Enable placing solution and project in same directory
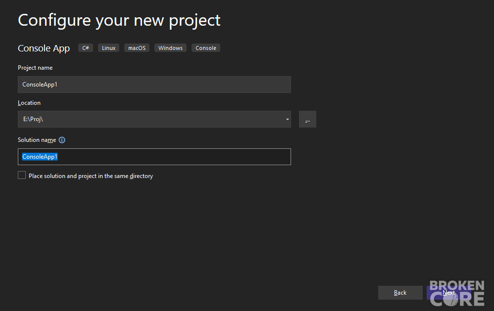The image size is (494, 311). [22, 176]
